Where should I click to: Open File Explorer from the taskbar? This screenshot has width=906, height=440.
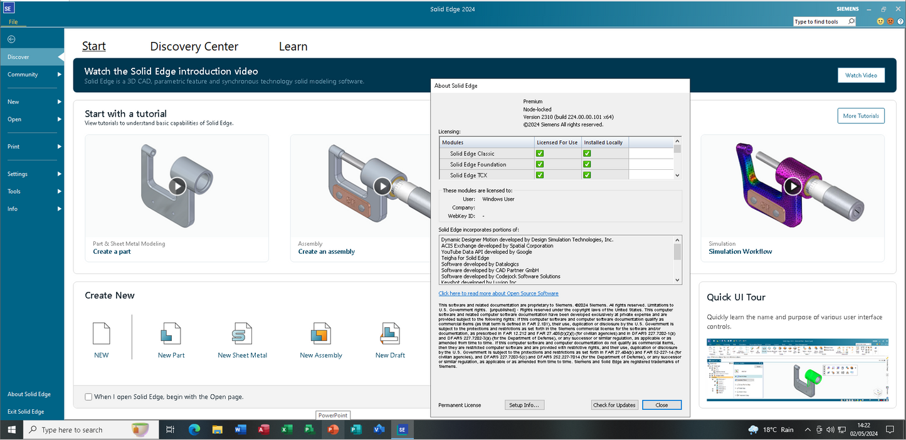218,430
